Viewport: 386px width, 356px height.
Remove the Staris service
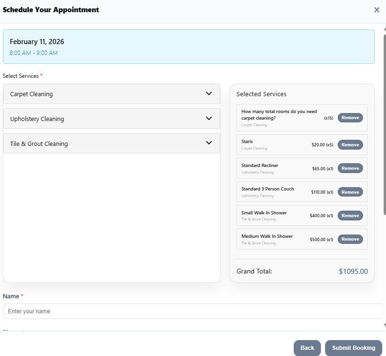point(350,144)
